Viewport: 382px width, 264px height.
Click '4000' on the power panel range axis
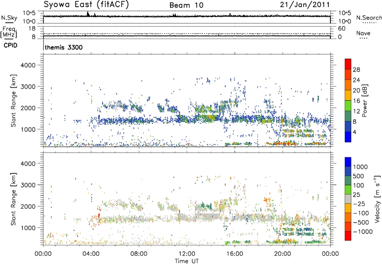tap(28, 65)
